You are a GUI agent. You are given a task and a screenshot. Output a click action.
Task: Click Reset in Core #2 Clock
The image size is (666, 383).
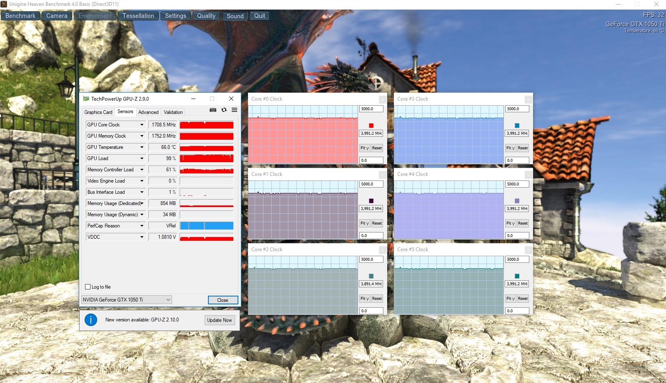tap(377, 299)
